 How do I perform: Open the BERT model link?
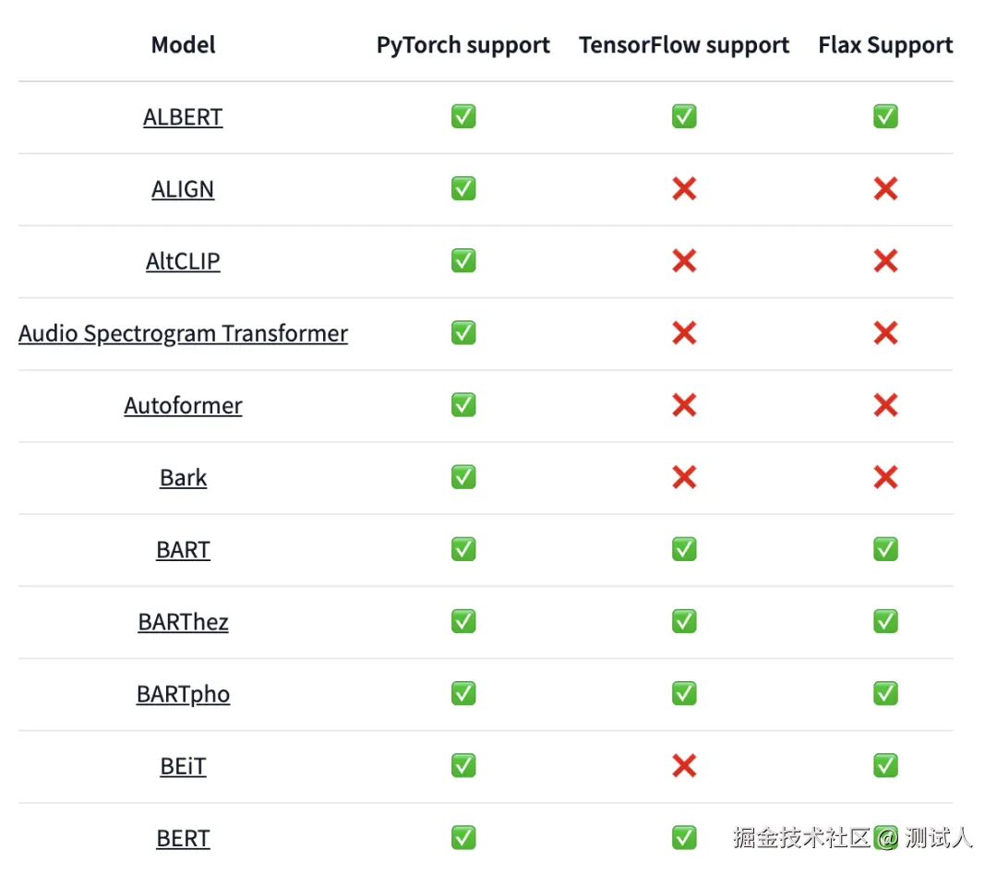pyautogui.click(x=183, y=838)
